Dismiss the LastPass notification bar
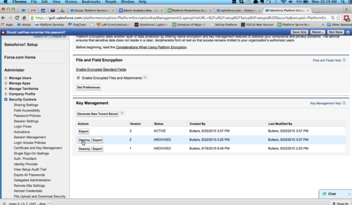Image resolution: width=352 pixels, height=205 pixels. click(348, 32)
